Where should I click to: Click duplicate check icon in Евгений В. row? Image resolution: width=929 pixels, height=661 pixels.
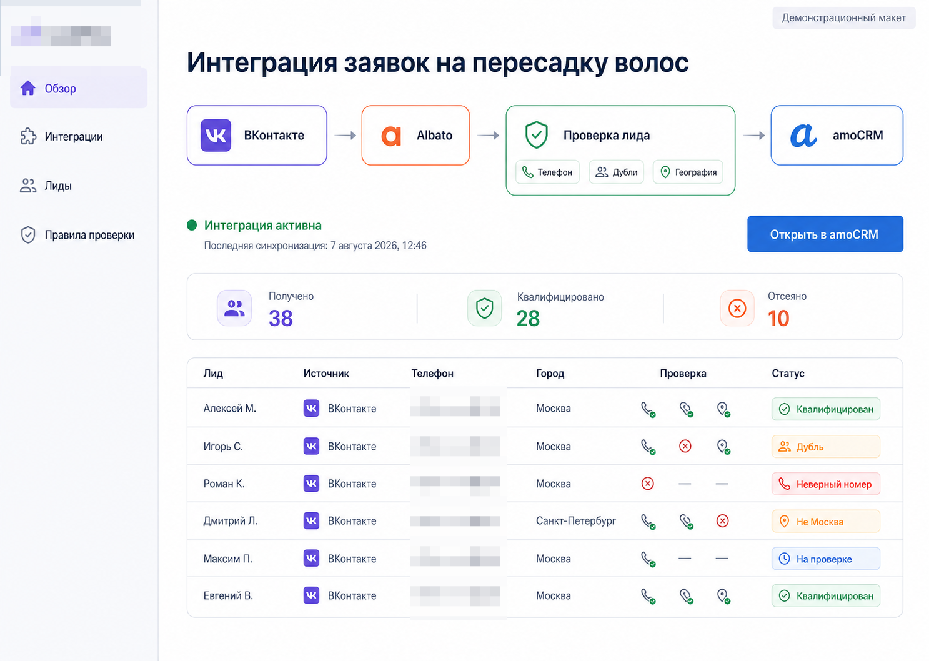[686, 597]
